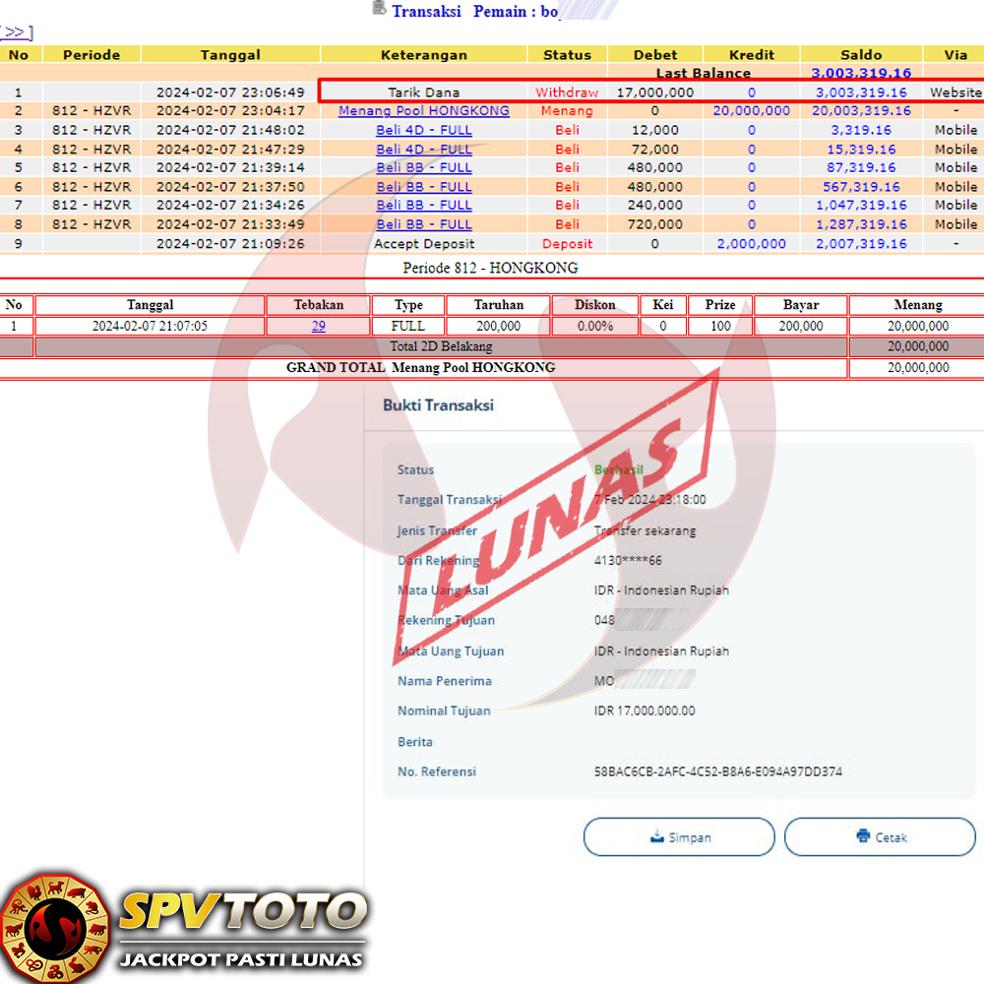Open Beli BB - FULL with debet 720,000
The image size is (984, 984).
click(x=424, y=224)
